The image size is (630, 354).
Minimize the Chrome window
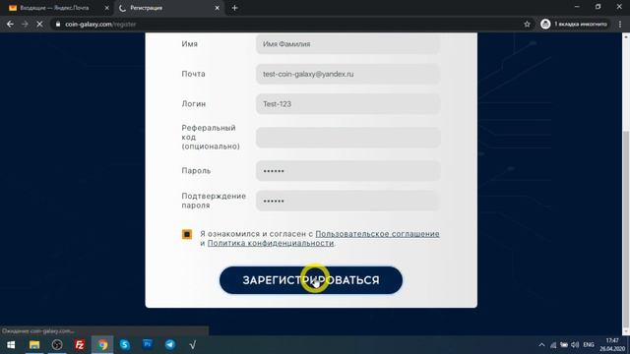click(x=577, y=7)
